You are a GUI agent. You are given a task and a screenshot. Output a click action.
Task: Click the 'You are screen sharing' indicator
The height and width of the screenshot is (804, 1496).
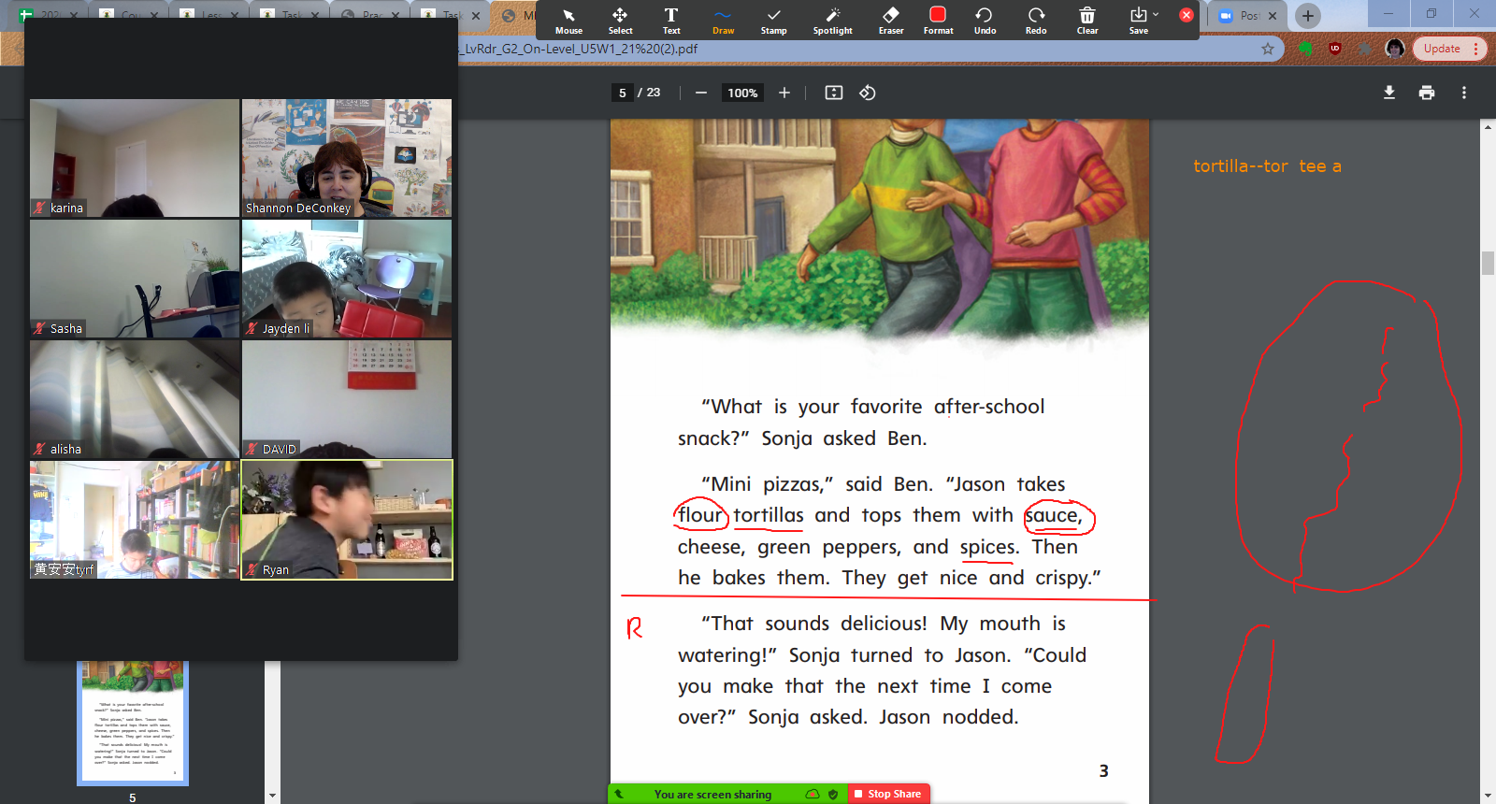(x=712, y=795)
